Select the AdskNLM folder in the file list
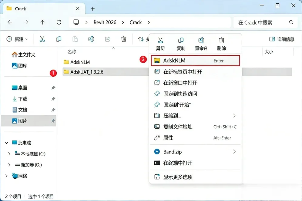 [77, 62]
